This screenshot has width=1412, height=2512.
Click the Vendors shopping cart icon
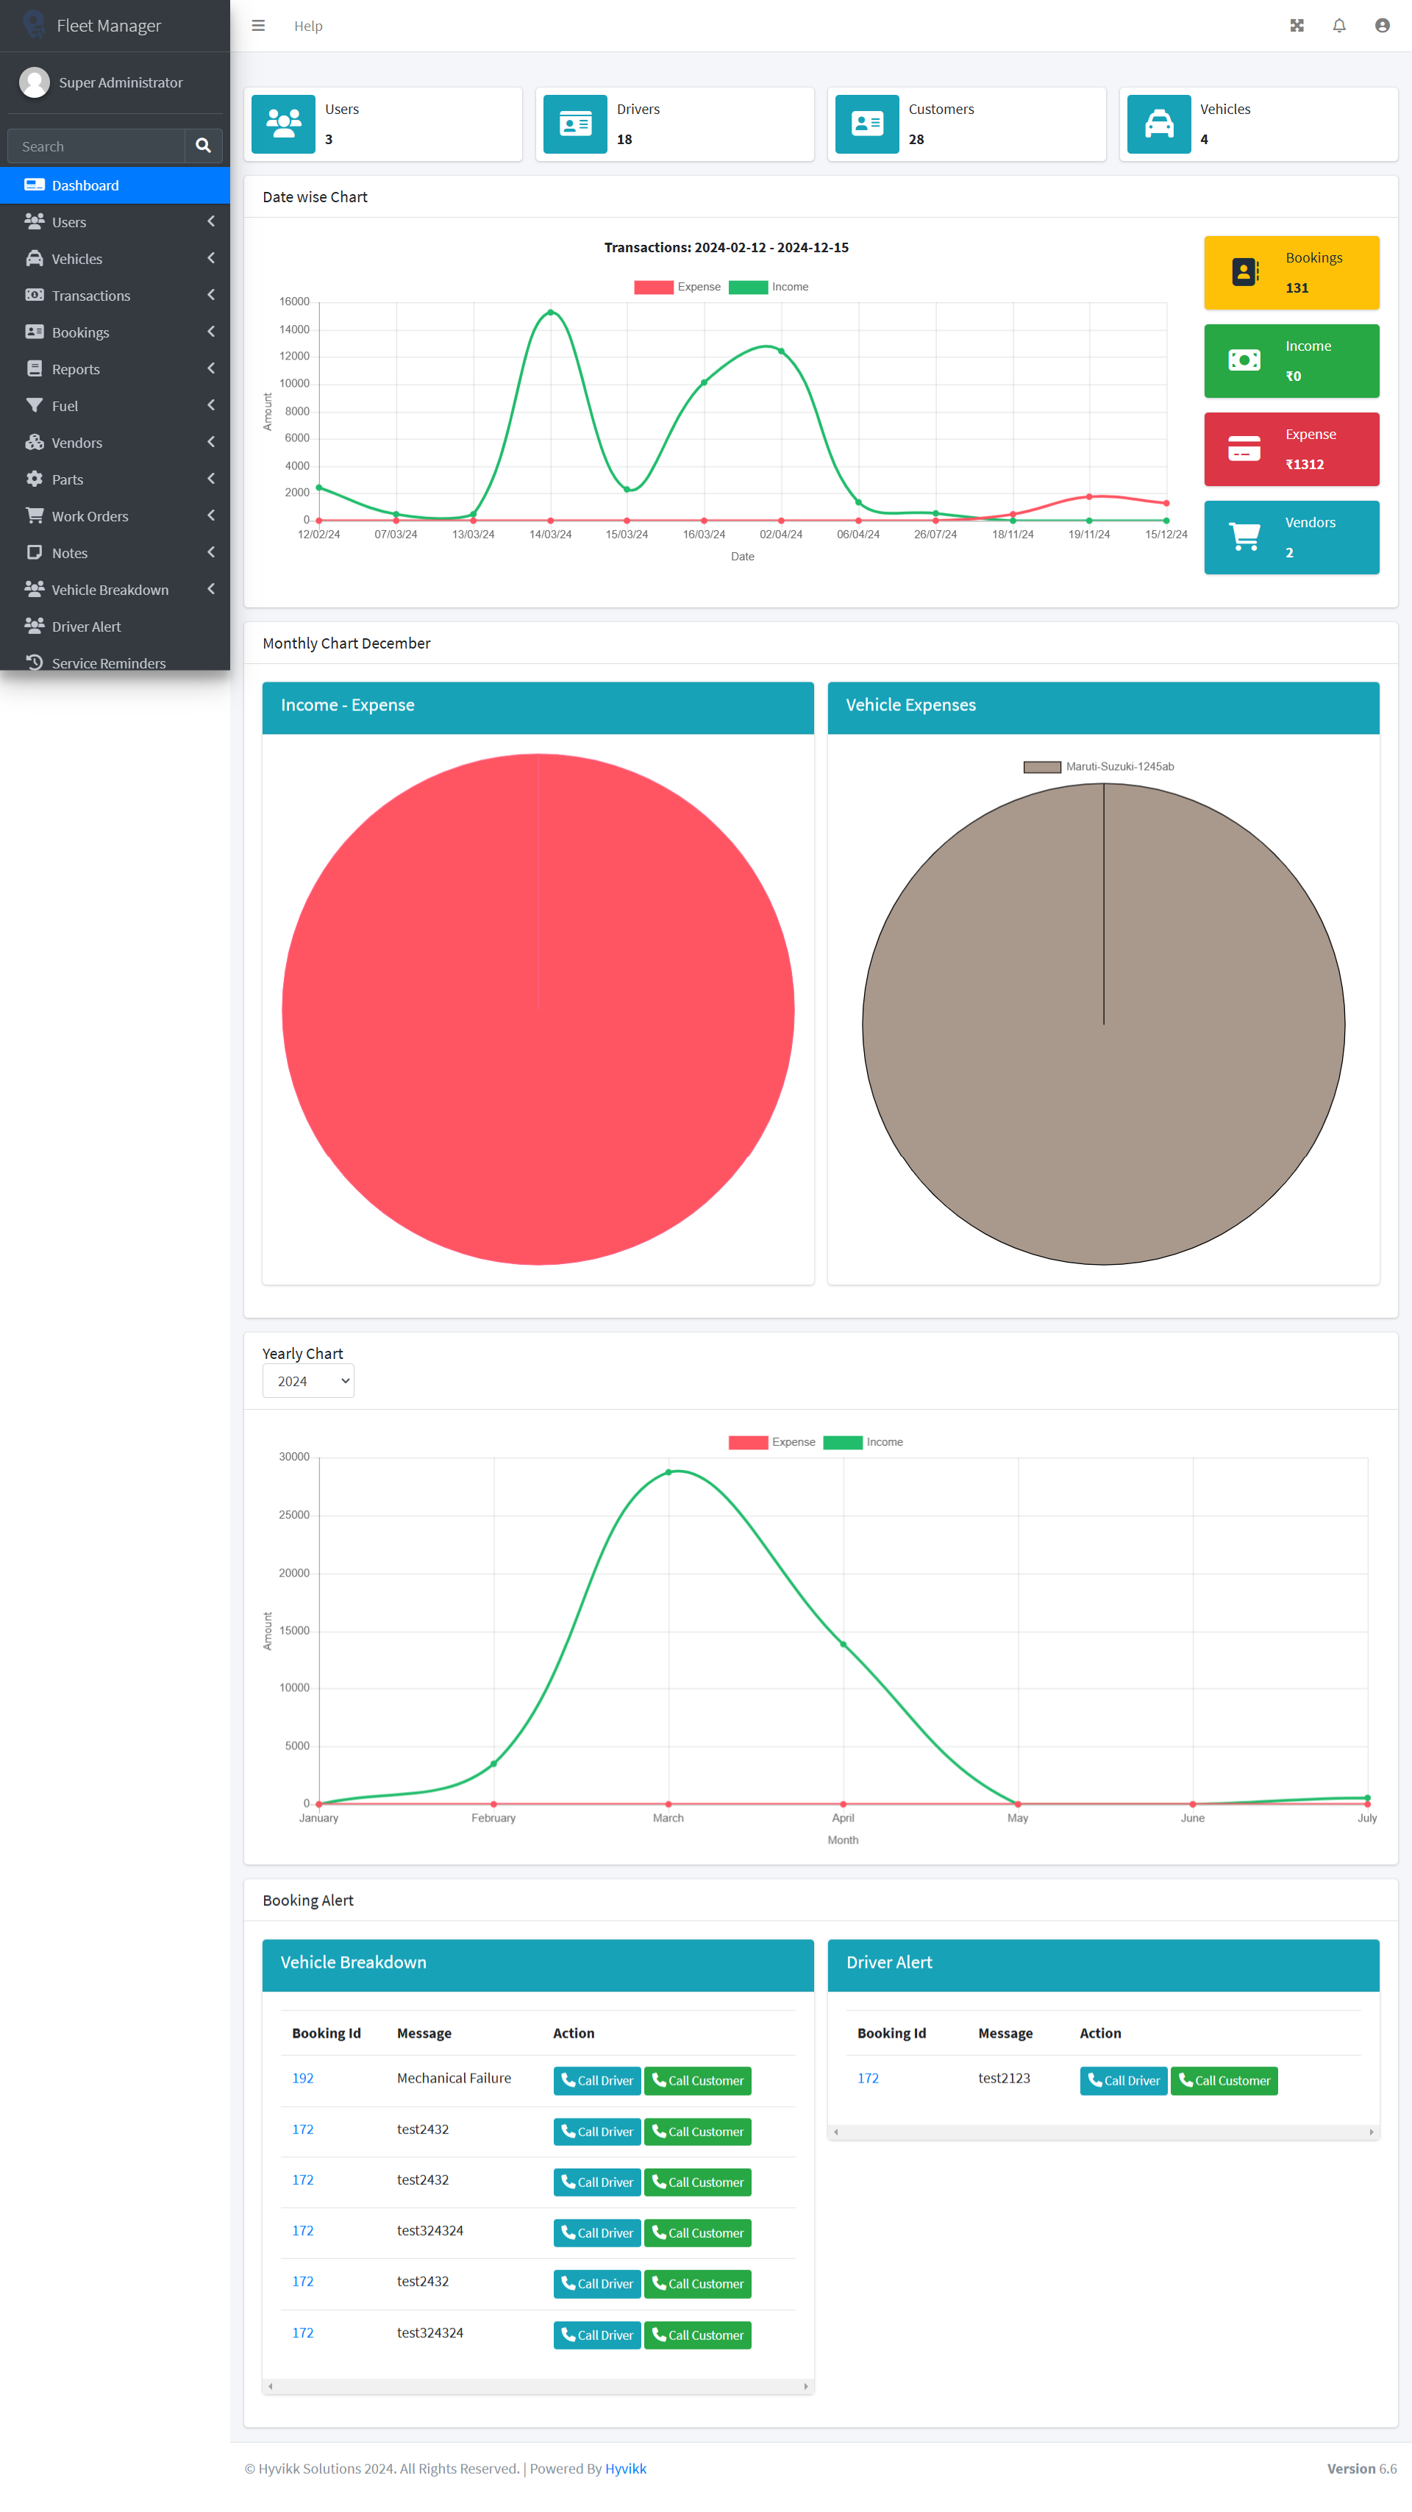tap(1244, 538)
